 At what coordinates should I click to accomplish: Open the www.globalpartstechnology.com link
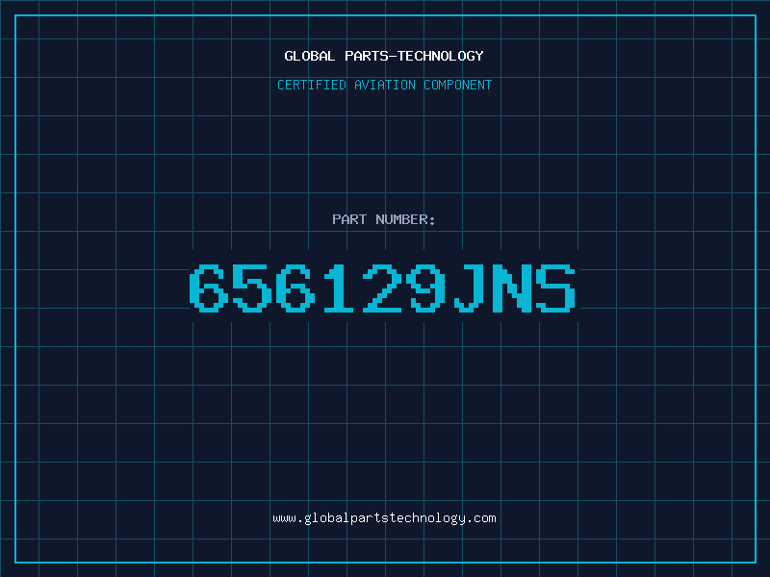[x=384, y=518]
